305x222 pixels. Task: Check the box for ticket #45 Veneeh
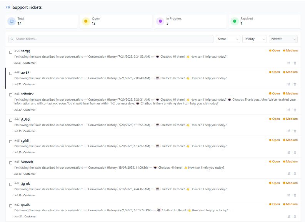[11, 163]
